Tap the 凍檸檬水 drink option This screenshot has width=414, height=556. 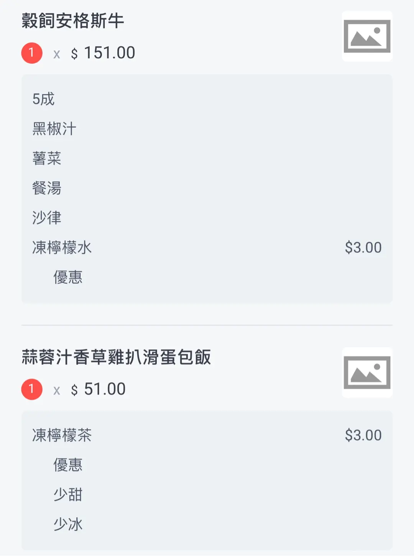click(x=62, y=248)
